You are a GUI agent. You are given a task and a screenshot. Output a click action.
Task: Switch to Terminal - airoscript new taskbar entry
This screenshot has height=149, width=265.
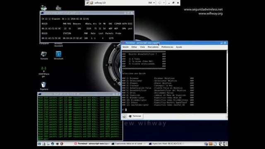coord(92,144)
